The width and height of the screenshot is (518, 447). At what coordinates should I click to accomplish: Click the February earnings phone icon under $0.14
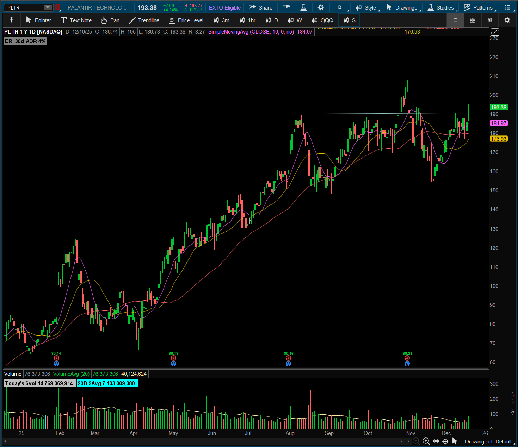(56, 358)
